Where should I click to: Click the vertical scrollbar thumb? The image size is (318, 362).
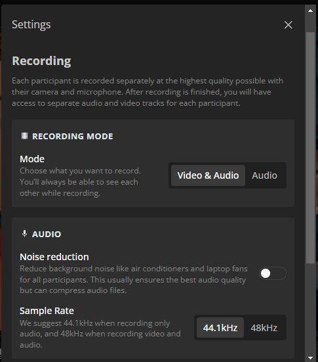tap(310, 148)
